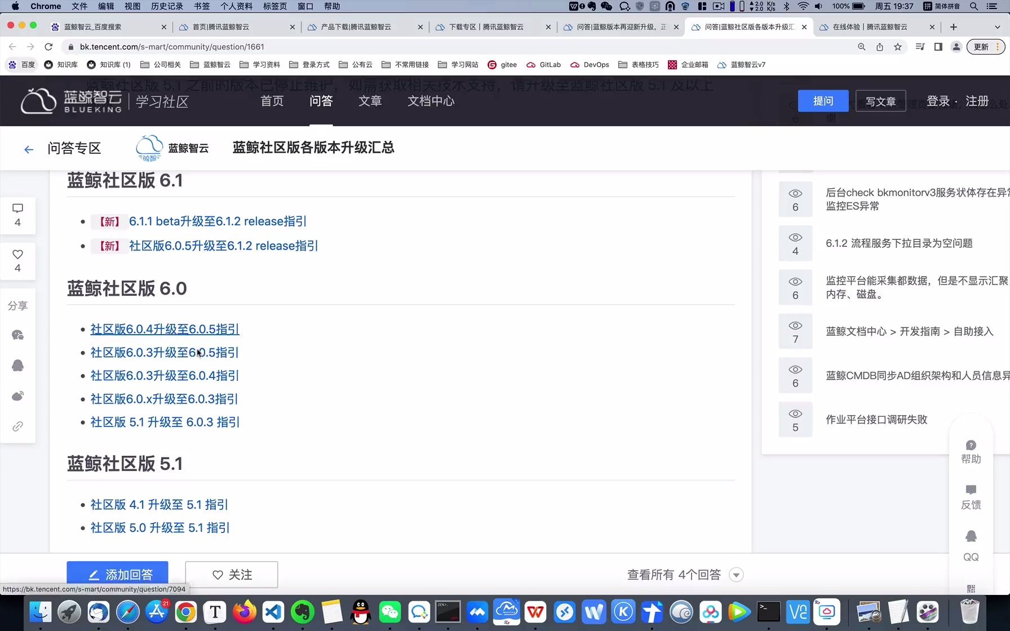Open macOS Spotlight search icon

pos(974,6)
